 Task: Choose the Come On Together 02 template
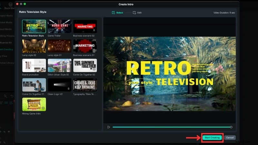click(x=85, y=65)
